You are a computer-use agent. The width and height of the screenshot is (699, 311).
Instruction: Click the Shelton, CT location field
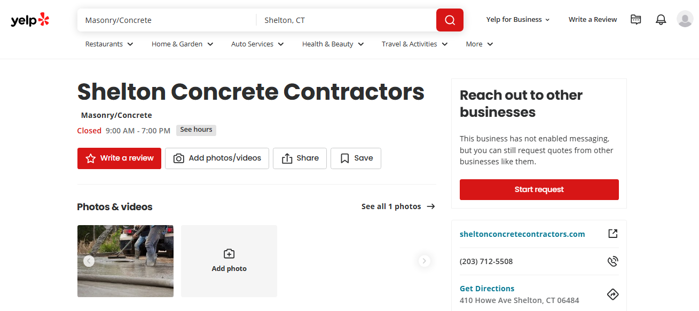pyautogui.click(x=346, y=20)
